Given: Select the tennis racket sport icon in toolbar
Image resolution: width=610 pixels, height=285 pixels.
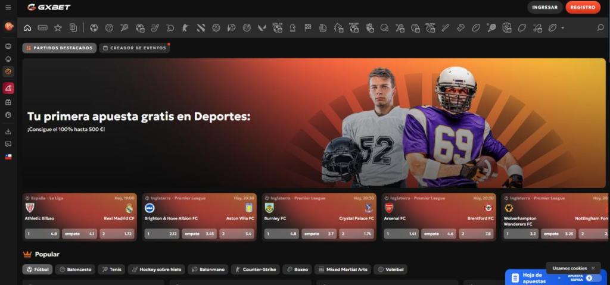Looking at the screenshot, I should [125, 27].
